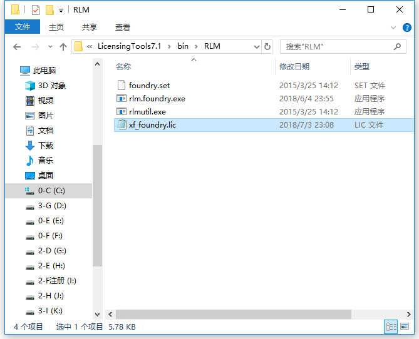Click navigation pane scroll down arrow
Image resolution: width=419 pixels, height=339 pixels.
(x=97, y=314)
